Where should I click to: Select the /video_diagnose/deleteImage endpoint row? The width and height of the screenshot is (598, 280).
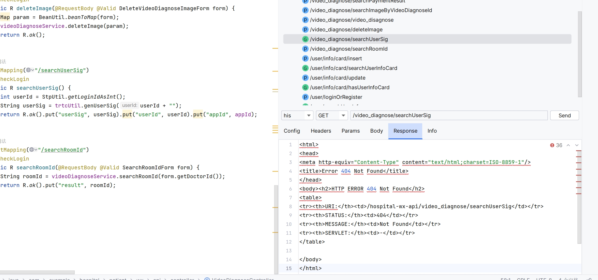pos(427,29)
